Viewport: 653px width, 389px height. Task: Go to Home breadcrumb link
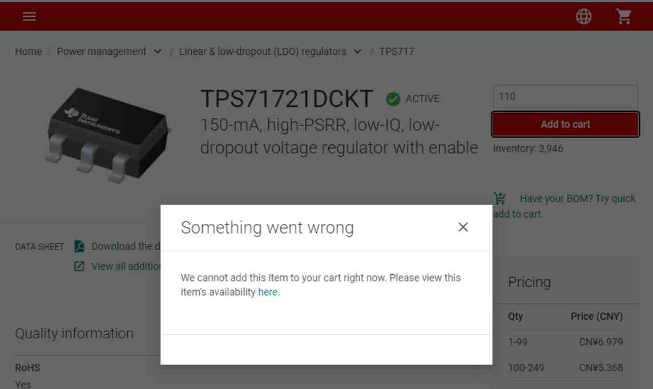click(29, 51)
